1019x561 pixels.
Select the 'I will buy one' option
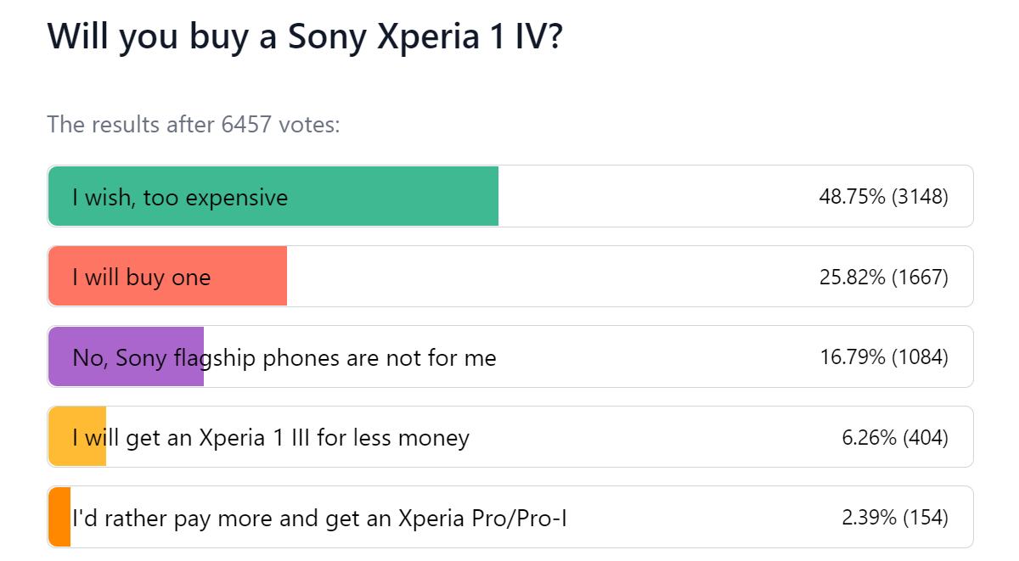click(170, 276)
